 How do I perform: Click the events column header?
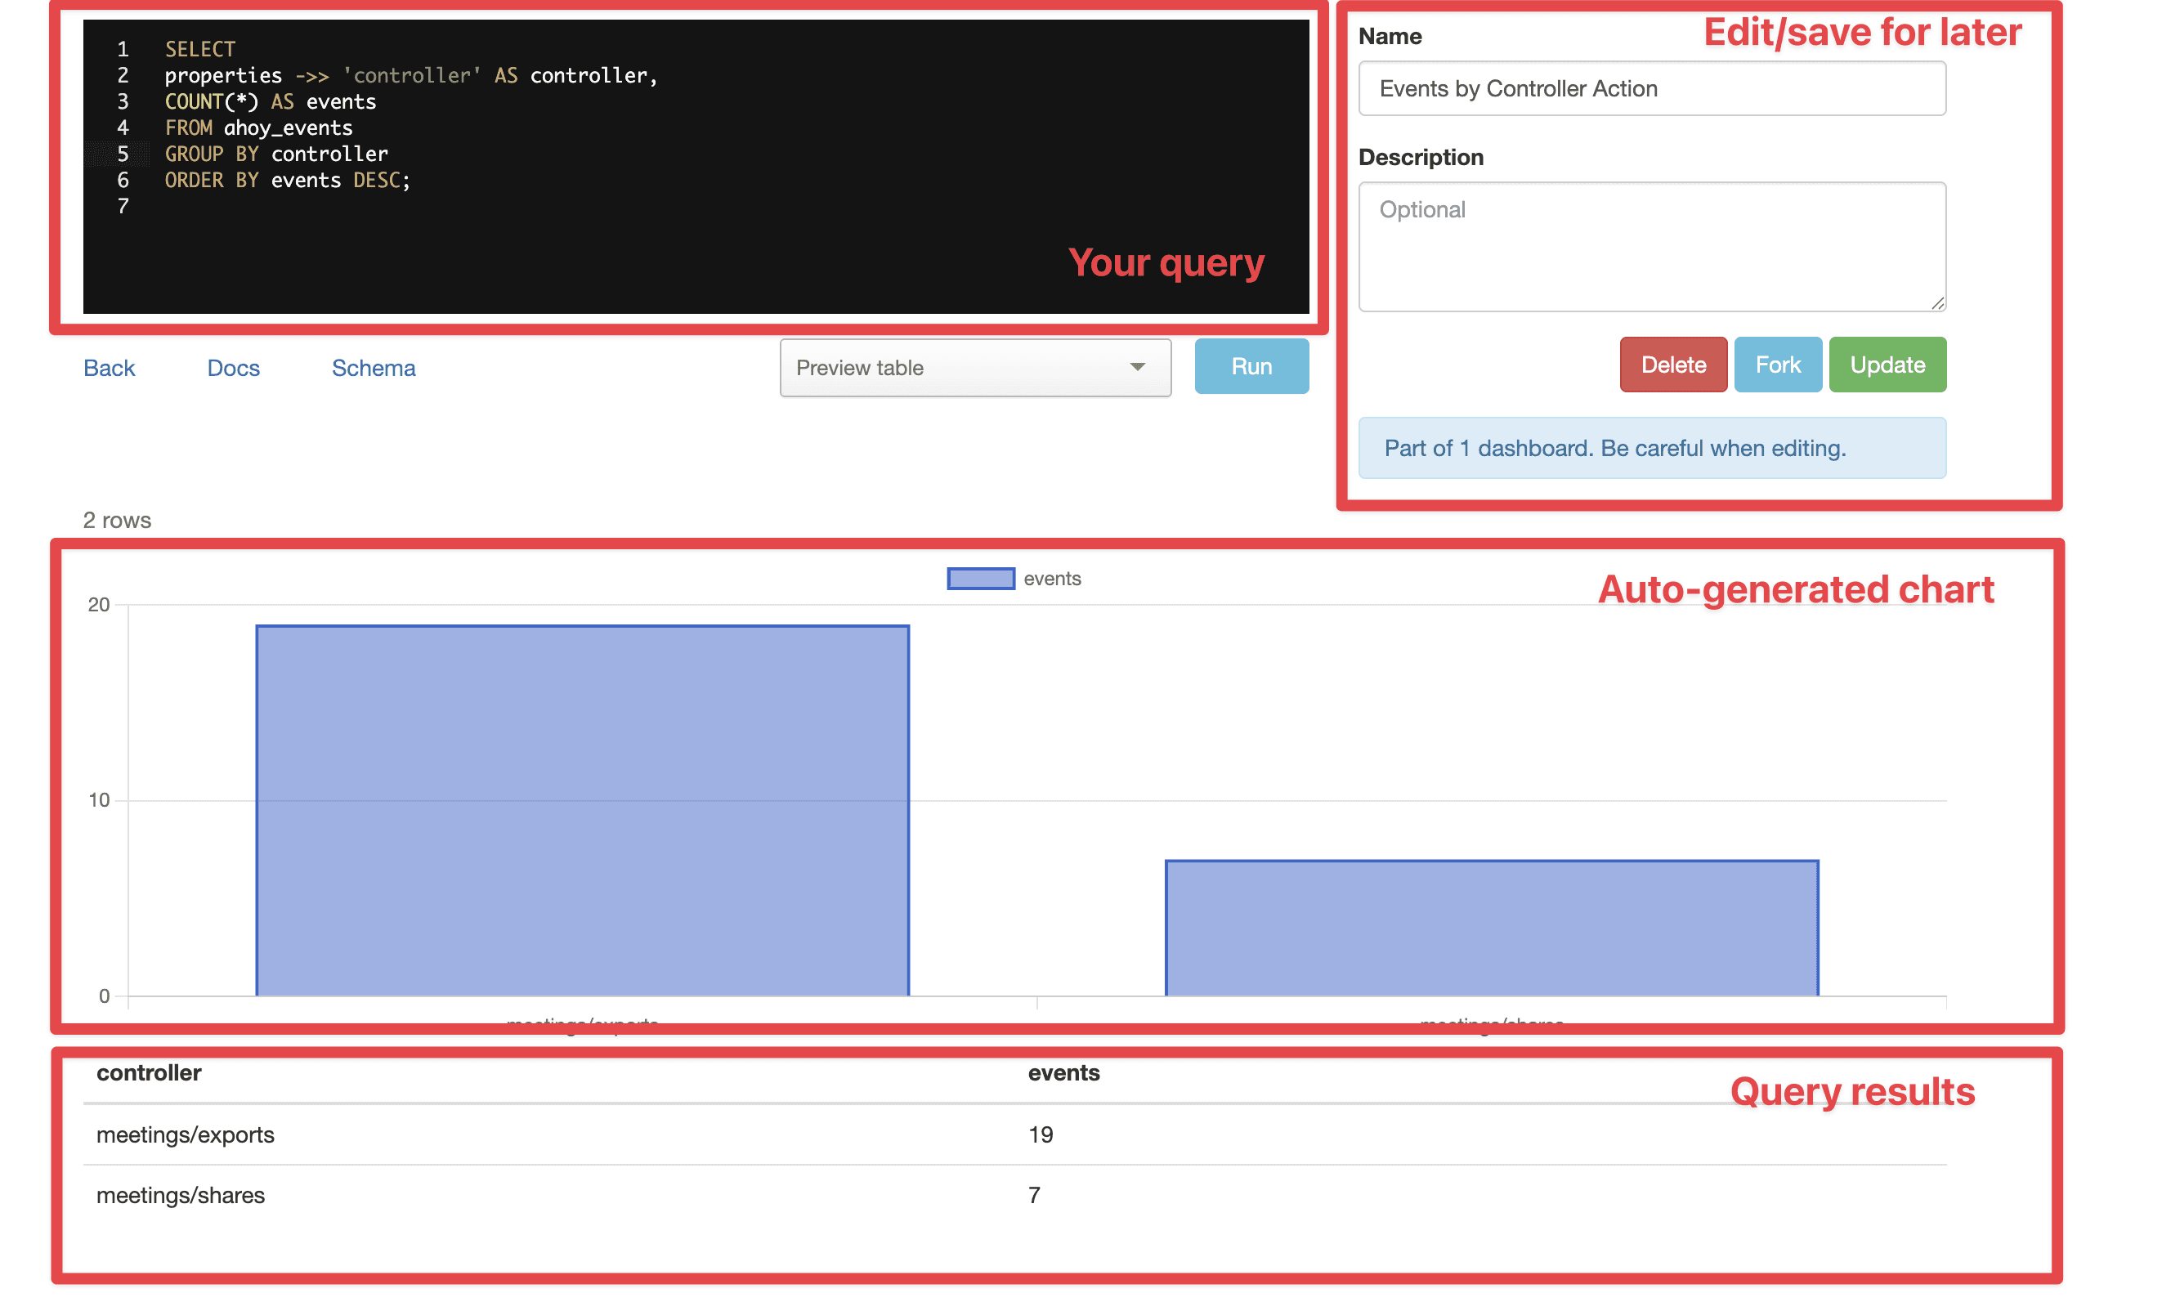tap(1063, 1072)
